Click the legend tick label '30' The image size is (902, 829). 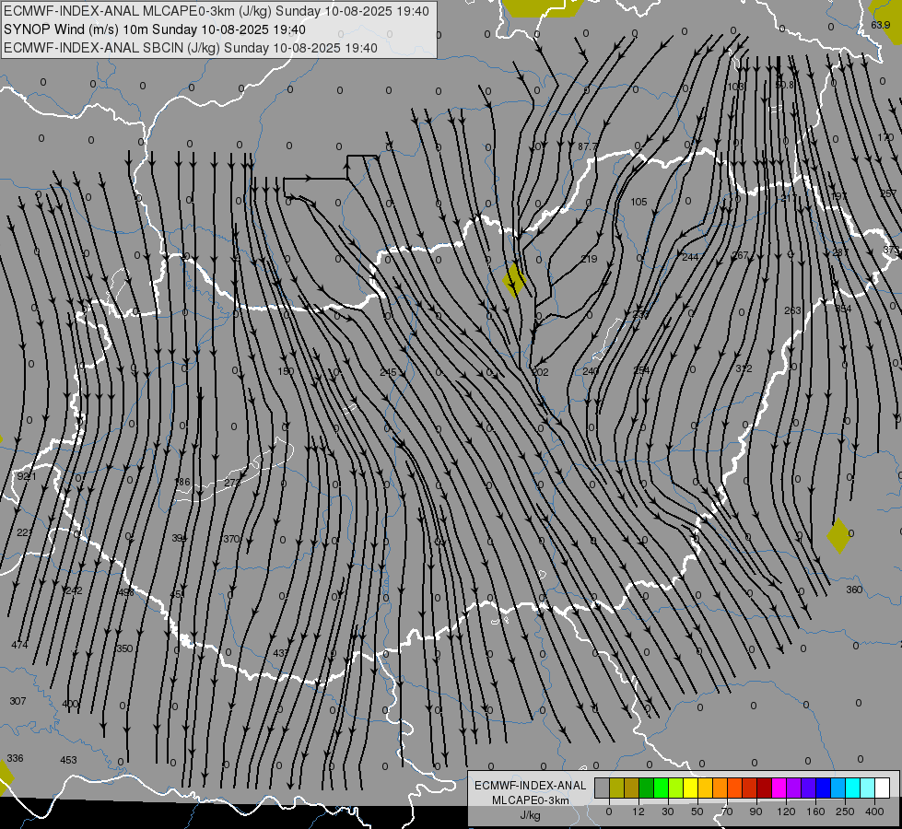point(667,811)
